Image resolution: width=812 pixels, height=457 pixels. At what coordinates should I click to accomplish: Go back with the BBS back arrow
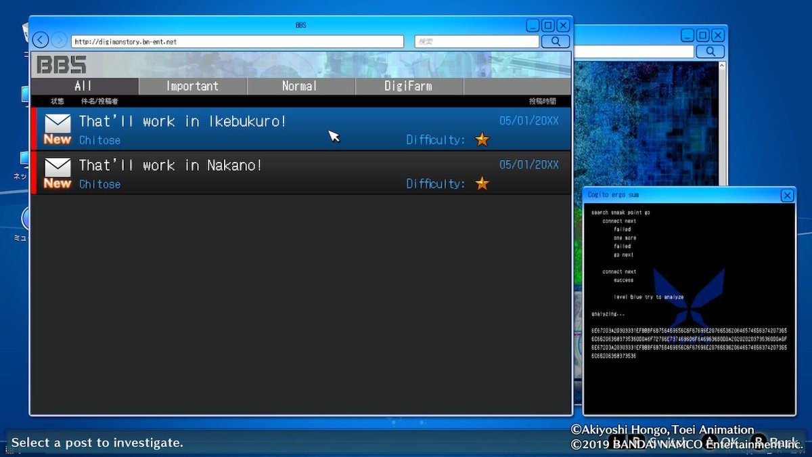point(41,41)
